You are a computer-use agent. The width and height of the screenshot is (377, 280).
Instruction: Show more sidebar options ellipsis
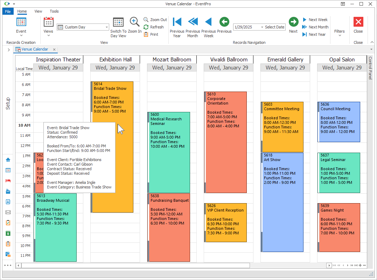pyautogui.click(x=8, y=265)
